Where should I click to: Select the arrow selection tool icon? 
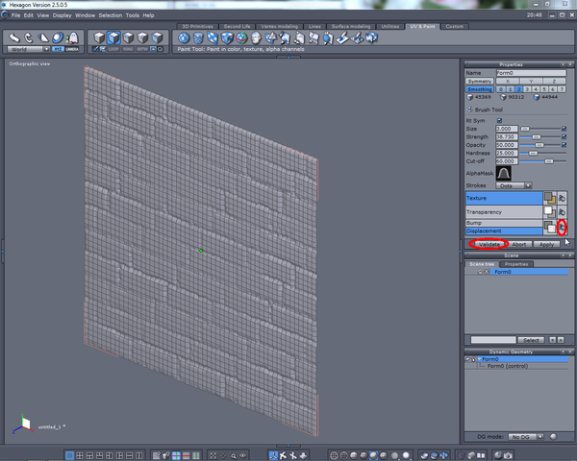[14, 37]
